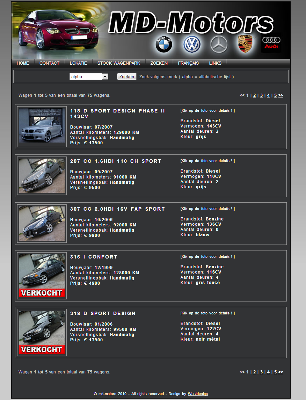
Task: Open the 316 I Confort photo
Action: point(42,276)
